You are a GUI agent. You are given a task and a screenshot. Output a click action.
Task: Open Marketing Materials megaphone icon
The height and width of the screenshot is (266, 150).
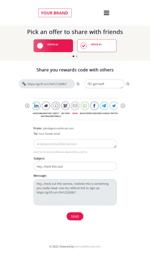pos(46,106)
